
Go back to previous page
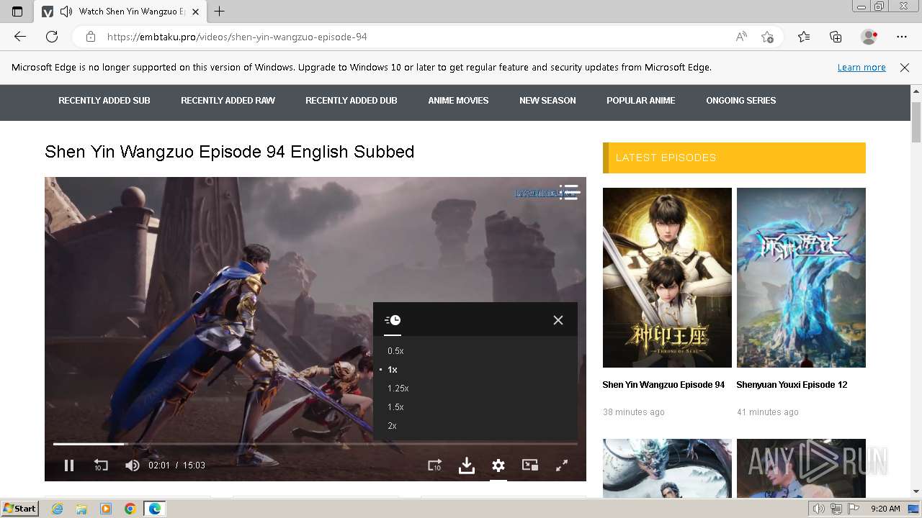point(20,37)
